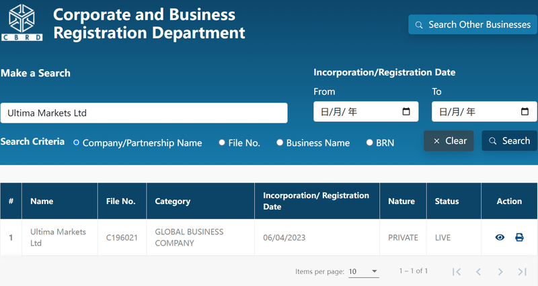Open the To date calendar picker
538x286 pixels.
pyautogui.click(x=525, y=111)
